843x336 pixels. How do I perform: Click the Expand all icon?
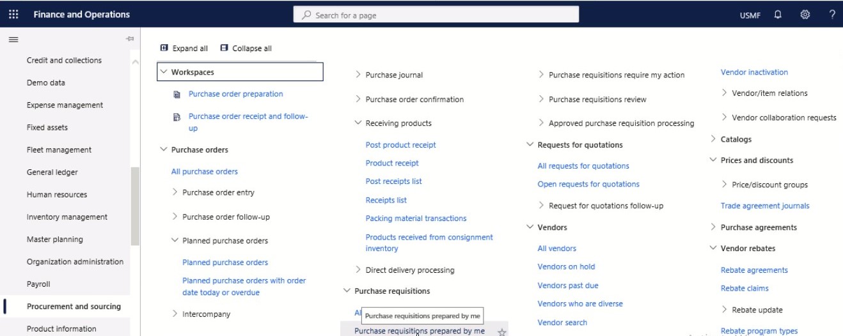pyautogui.click(x=164, y=48)
